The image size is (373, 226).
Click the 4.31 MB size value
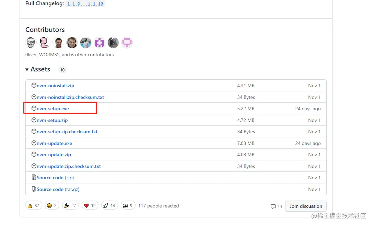[x=246, y=86]
